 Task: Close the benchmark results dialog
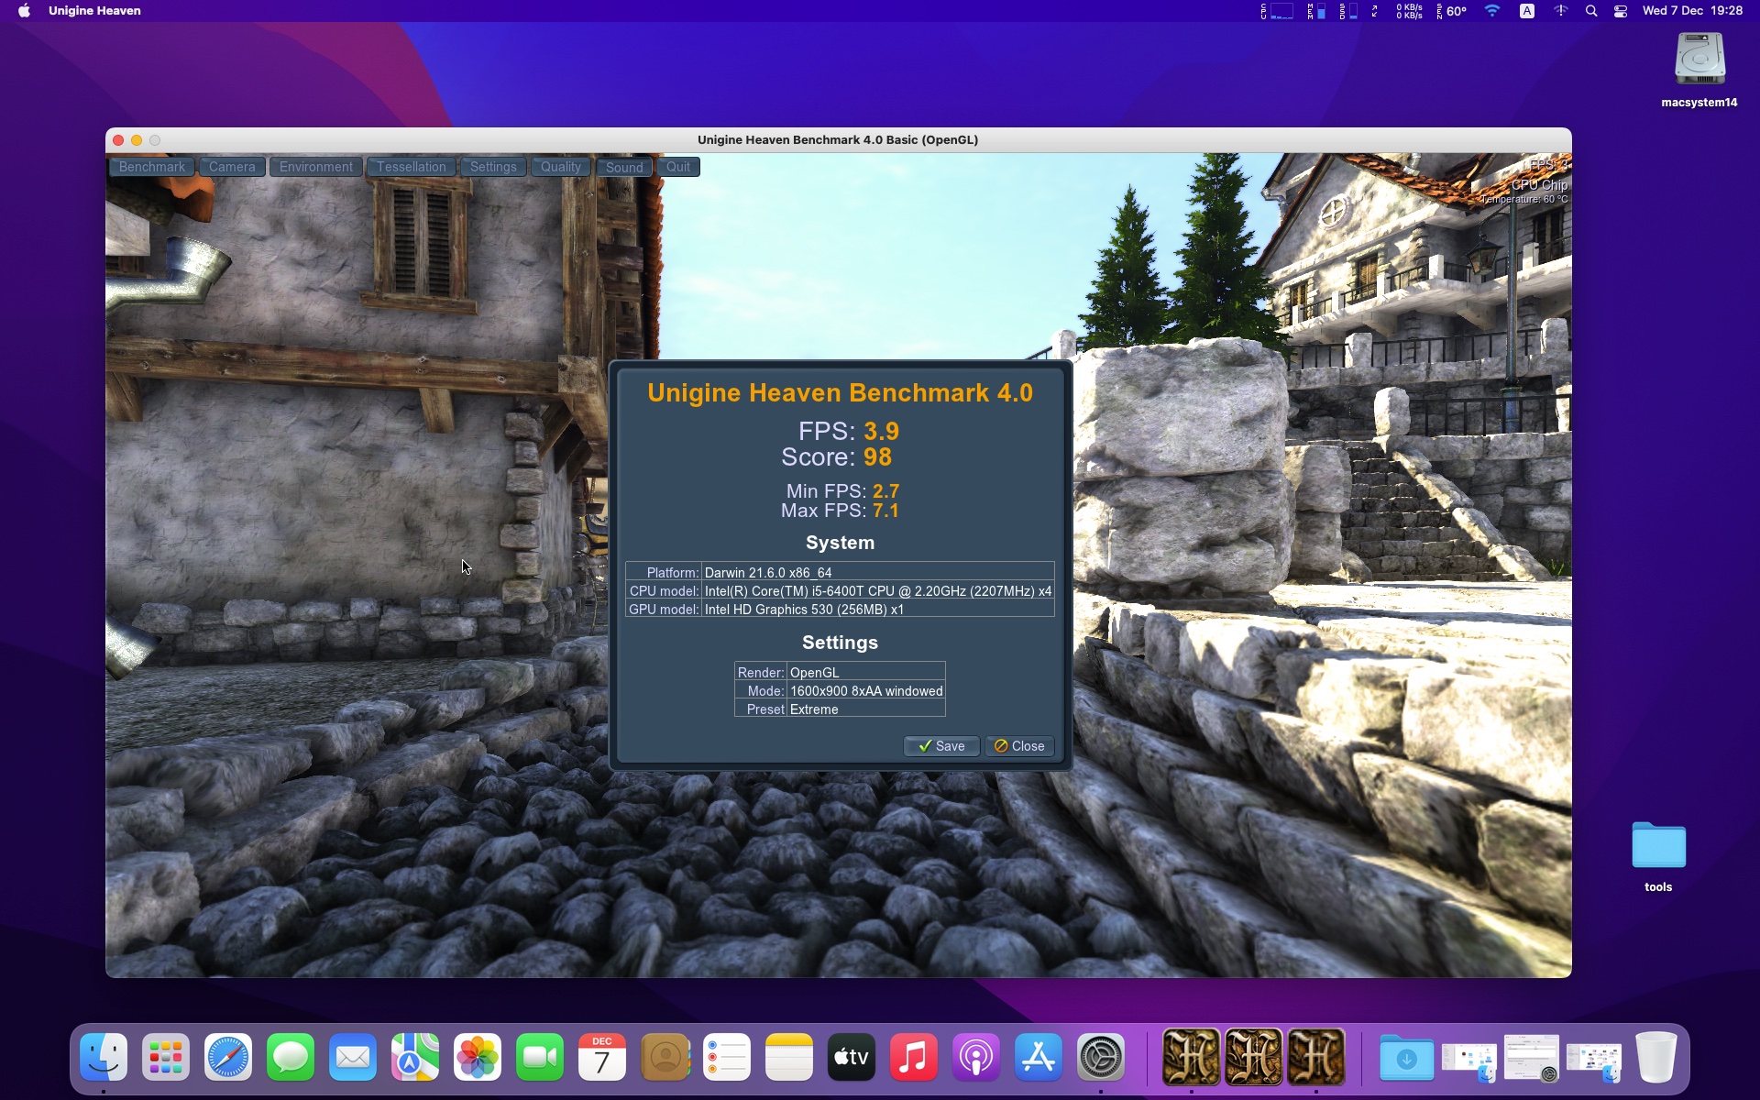click(x=1019, y=746)
